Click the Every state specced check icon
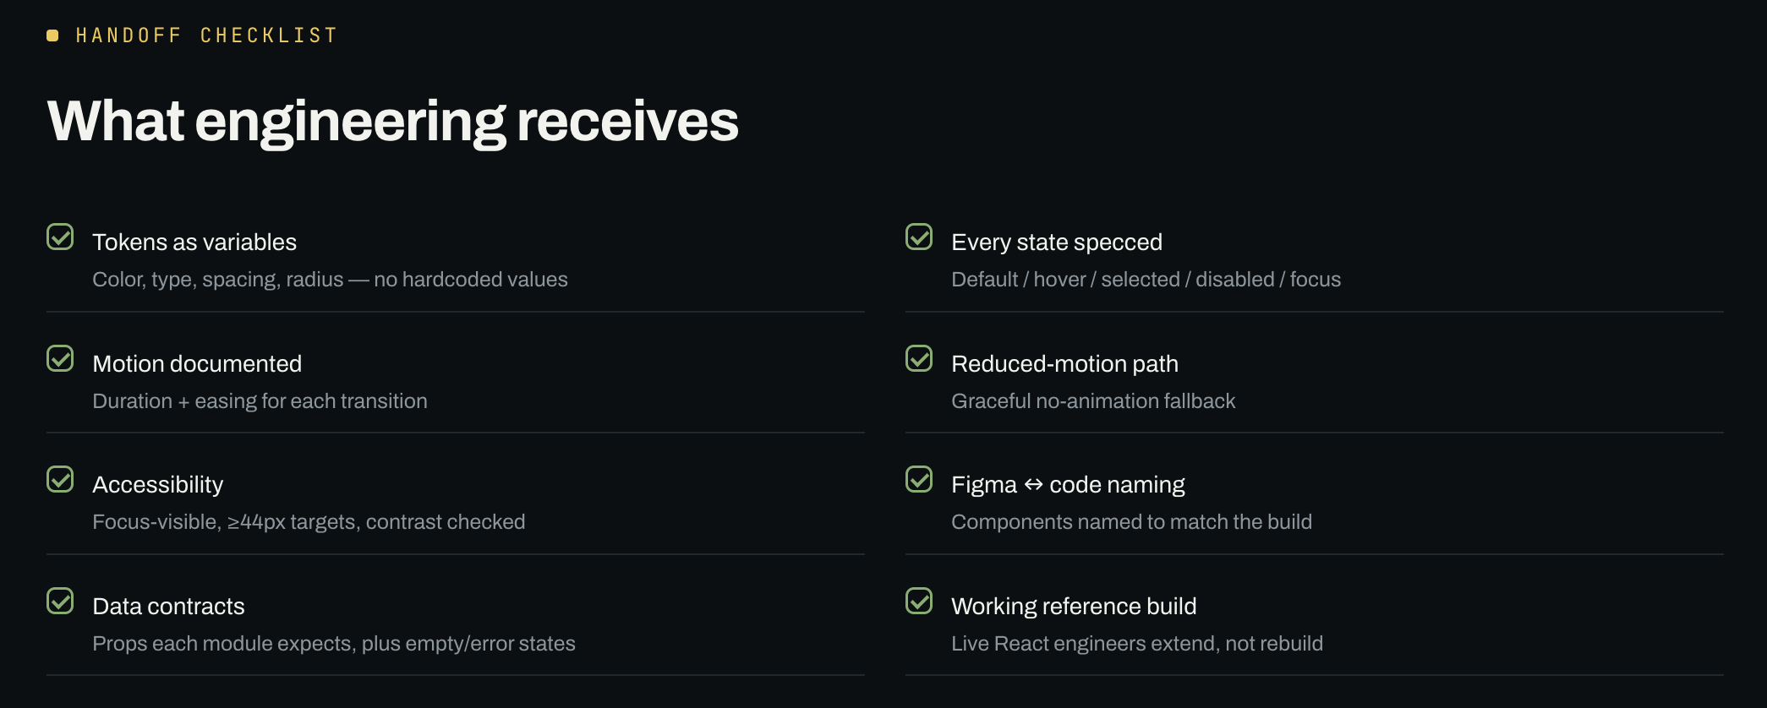 919,237
